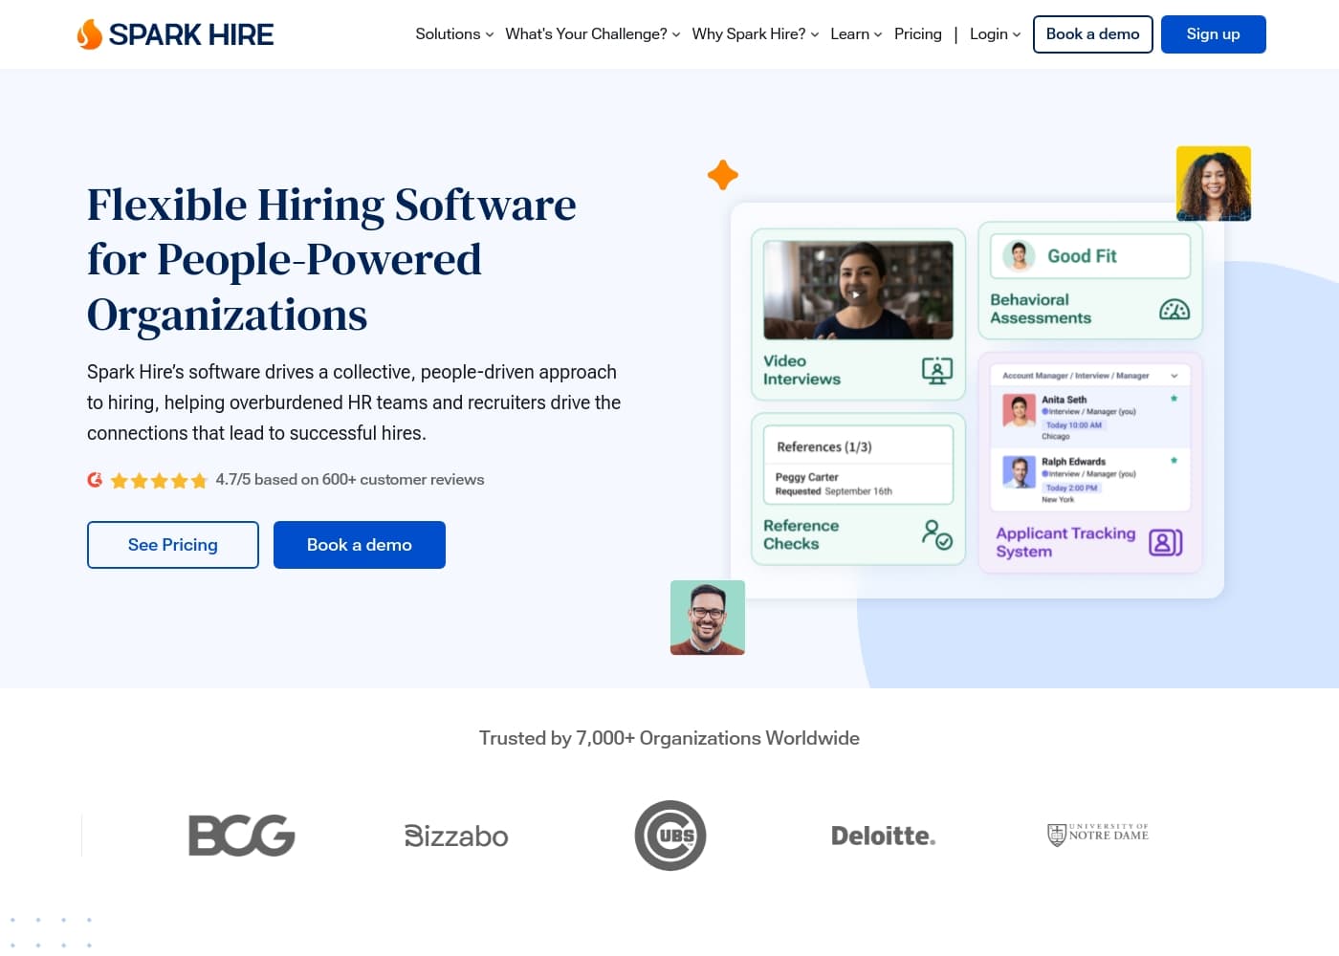This screenshot has height=956, width=1339.
Task: Click the Applicant Tracking System label
Action: 1065,542
